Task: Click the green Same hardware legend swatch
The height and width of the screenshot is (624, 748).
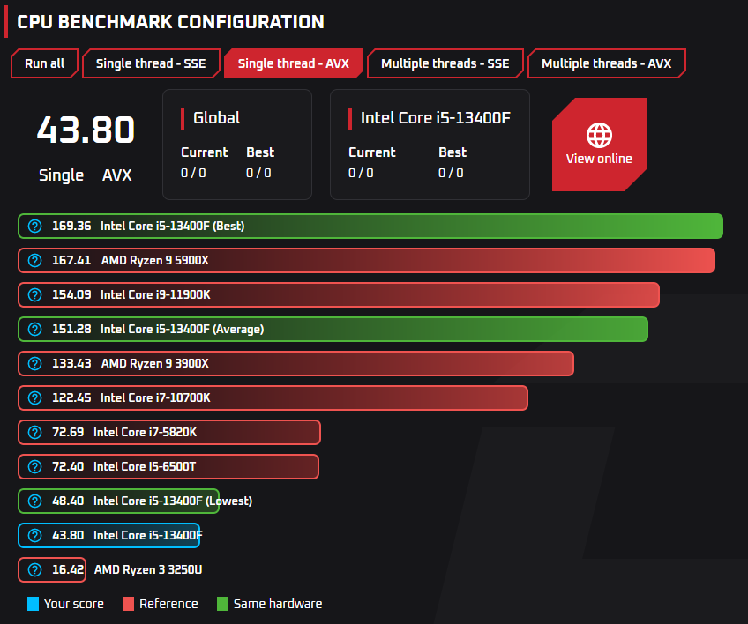Action: [x=223, y=604]
